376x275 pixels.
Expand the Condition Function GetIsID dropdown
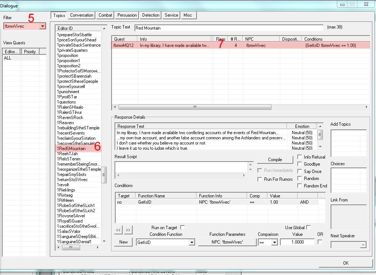click(191, 242)
